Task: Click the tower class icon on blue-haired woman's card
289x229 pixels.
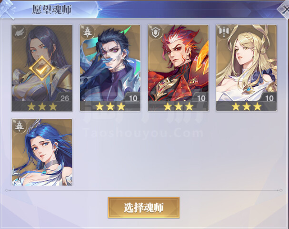Action: click(19, 126)
